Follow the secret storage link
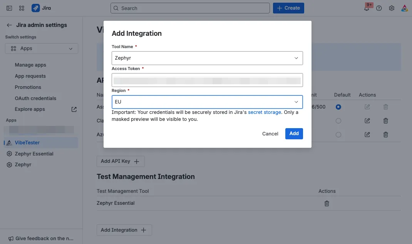412x244 pixels. [265, 112]
